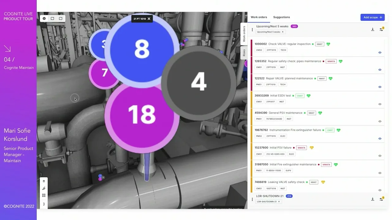The image size is (392, 220).
Task: Select the 3D cube view icon
Action: 44,19
